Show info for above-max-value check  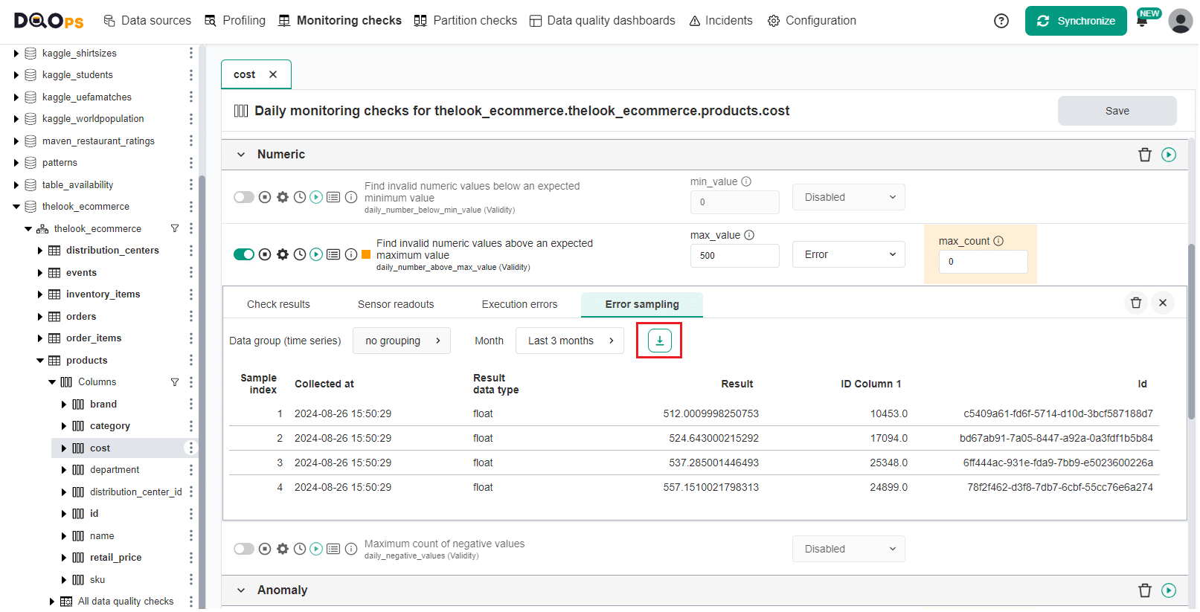click(x=351, y=254)
